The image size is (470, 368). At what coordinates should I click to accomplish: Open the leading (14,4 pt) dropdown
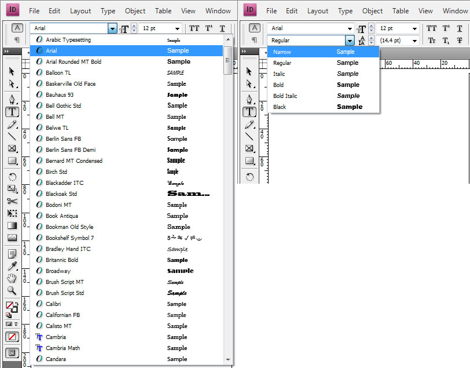[x=414, y=40]
